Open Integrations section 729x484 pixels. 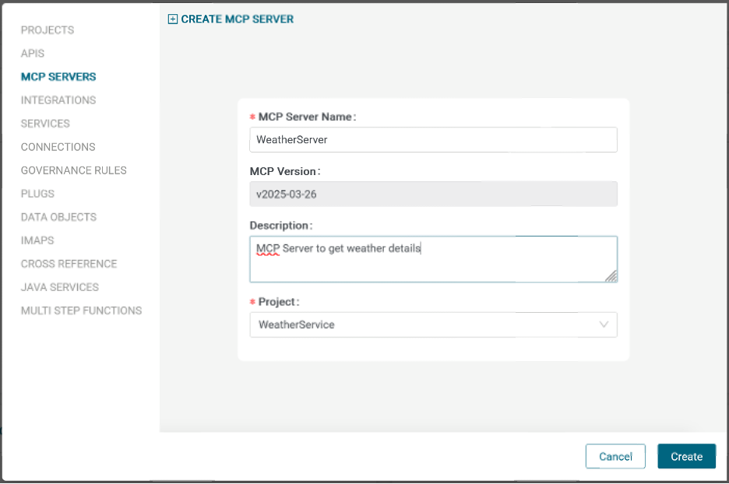[58, 100]
